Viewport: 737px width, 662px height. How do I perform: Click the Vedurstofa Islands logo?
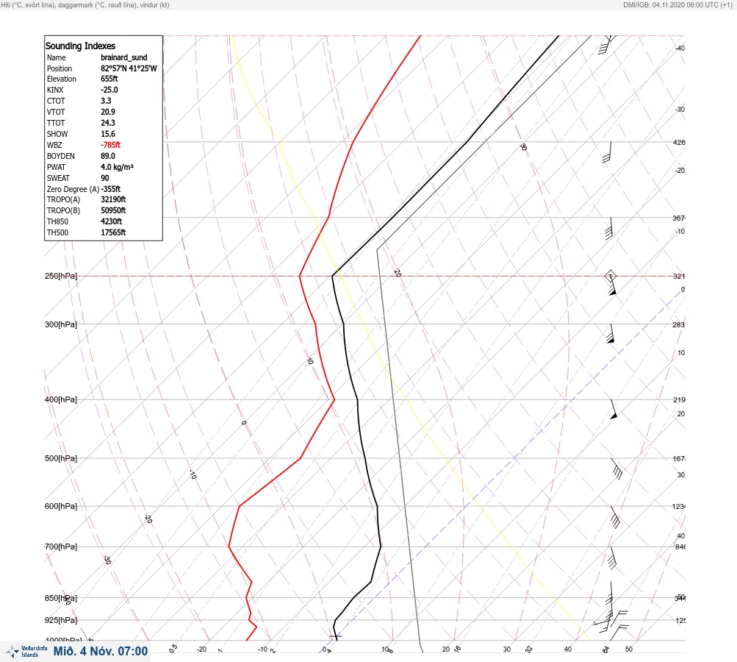click(26, 652)
